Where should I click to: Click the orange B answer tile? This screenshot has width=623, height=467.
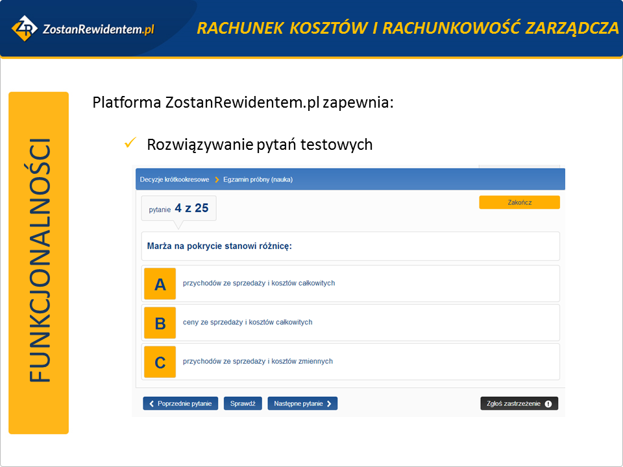[x=160, y=323]
